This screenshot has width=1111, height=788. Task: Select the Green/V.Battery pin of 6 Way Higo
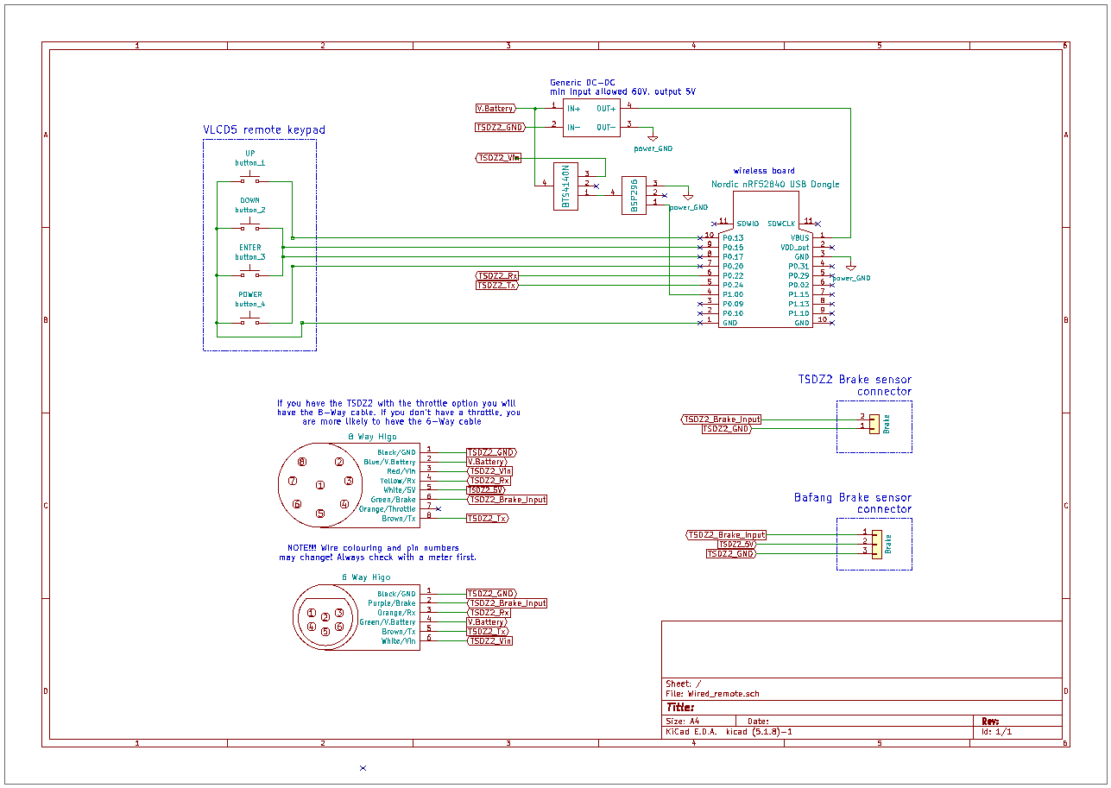tap(388, 622)
